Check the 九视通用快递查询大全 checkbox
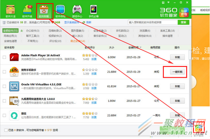The image size is (210, 139). [5, 101]
